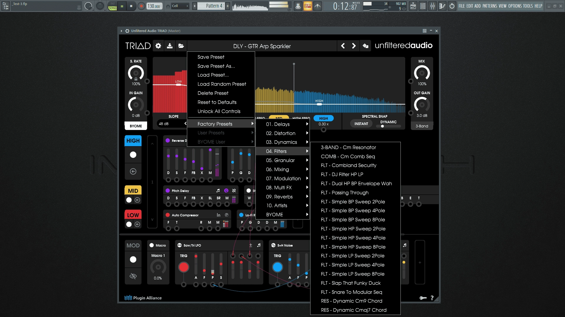The height and width of the screenshot is (317, 565).
Task: Select FLT - DJ Filter HP LP preset
Action: [x=355, y=174]
